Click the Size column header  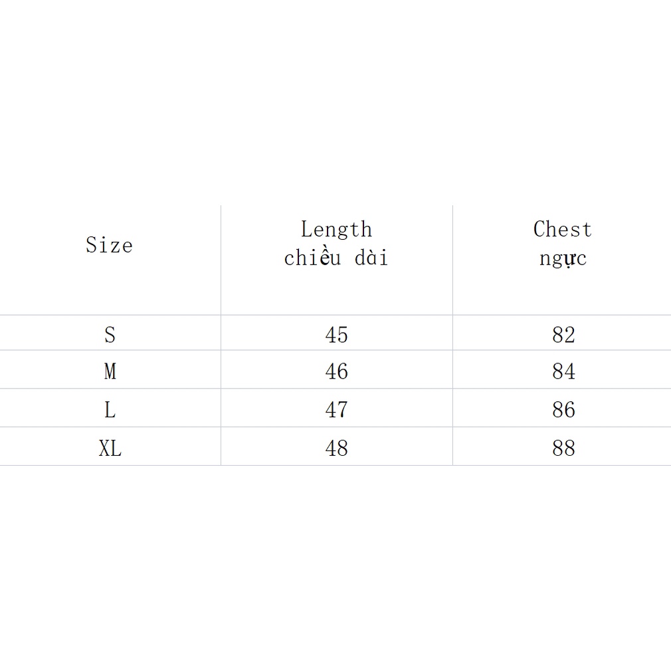pos(109,245)
